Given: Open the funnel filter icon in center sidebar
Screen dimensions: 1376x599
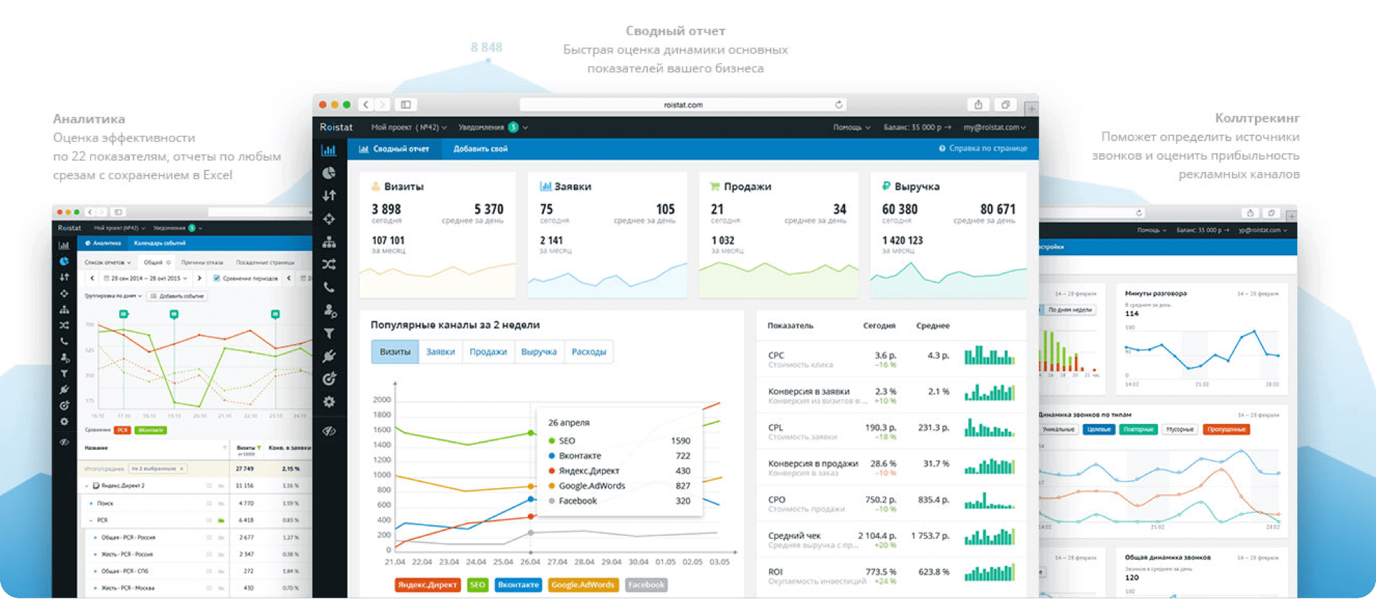Looking at the screenshot, I should (x=329, y=333).
